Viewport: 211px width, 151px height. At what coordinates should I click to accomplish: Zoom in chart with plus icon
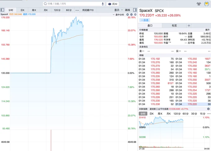128,15
